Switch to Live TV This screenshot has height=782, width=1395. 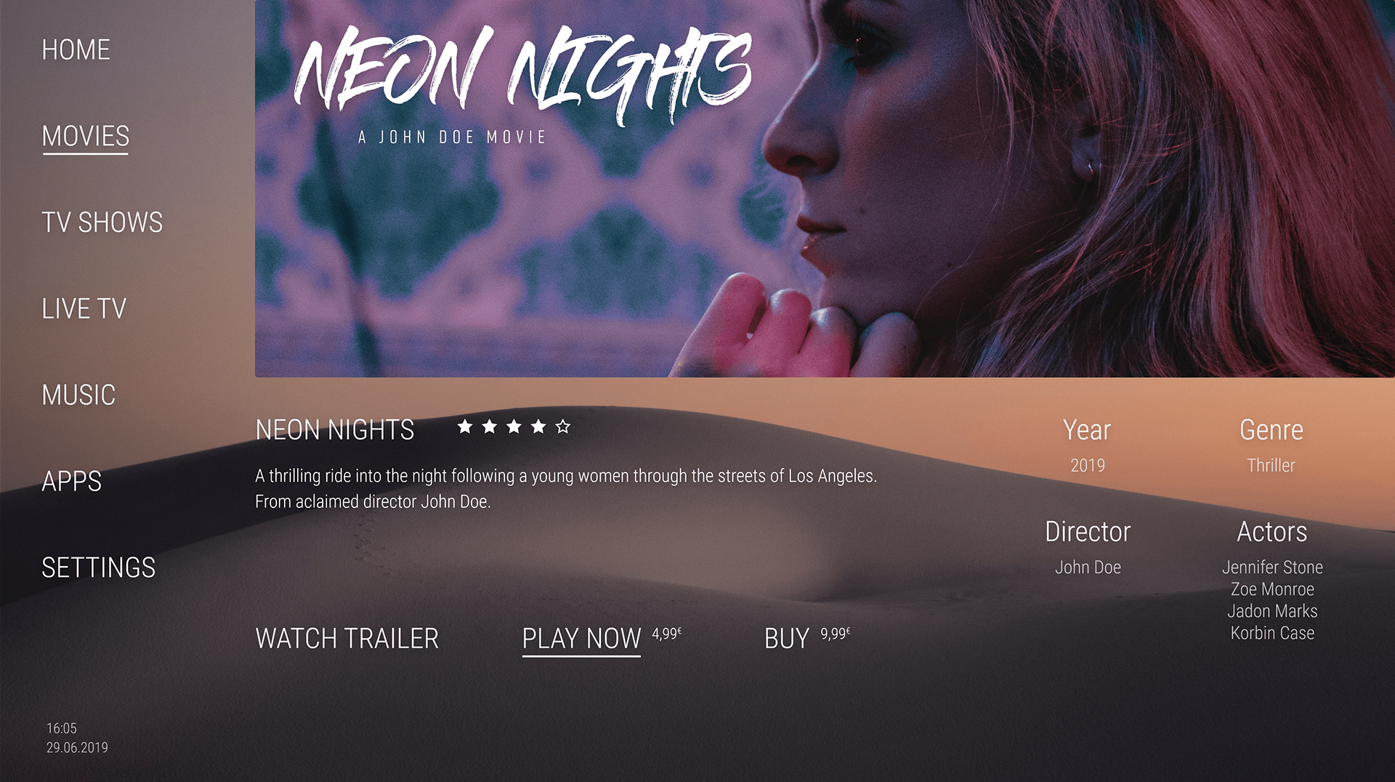tap(84, 309)
